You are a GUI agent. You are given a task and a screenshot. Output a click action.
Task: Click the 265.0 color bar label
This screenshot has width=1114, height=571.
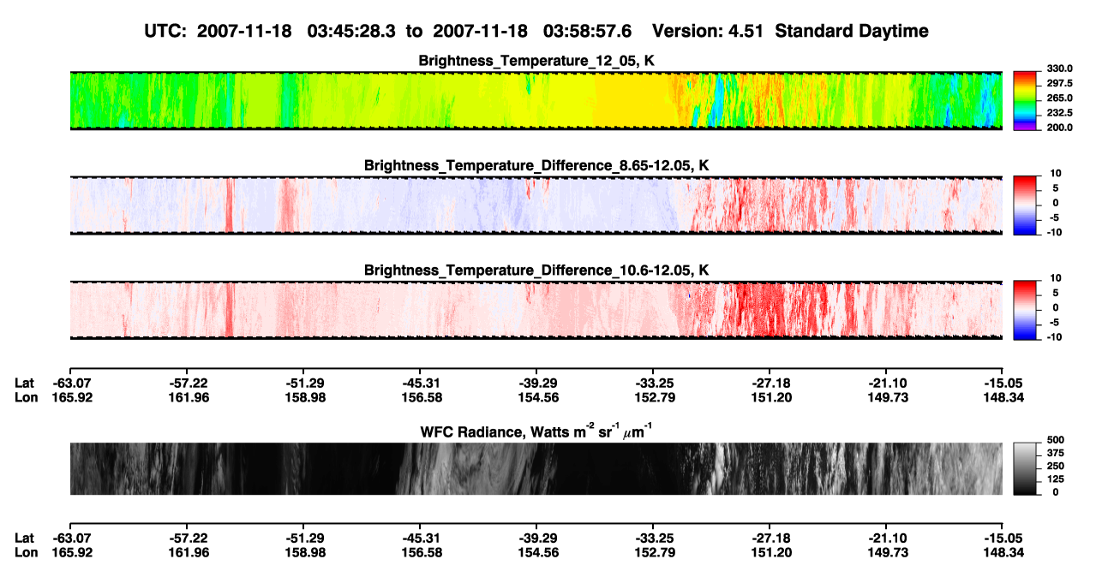(x=1059, y=98)
